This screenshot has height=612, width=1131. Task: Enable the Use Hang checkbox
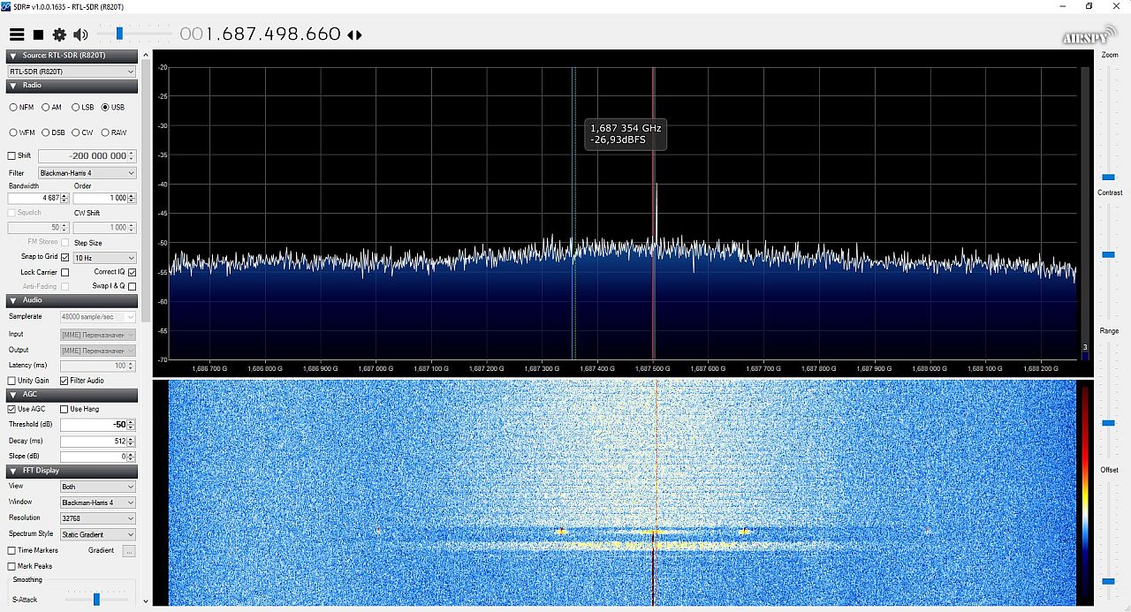point(64,409)
